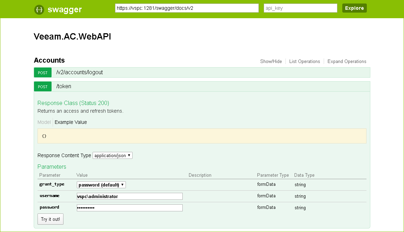404x232 pixels.
Task: Click the password input field
Action: pos(130,208)
